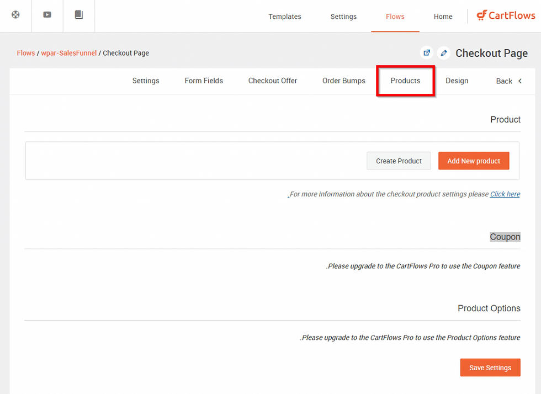Follow the Click here link
Screen dimensions: 541x394
coord(505,194)
